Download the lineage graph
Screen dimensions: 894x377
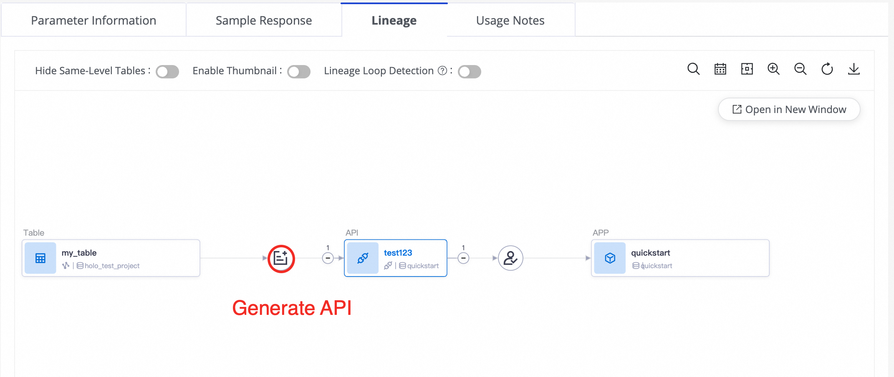click(854, 69)
